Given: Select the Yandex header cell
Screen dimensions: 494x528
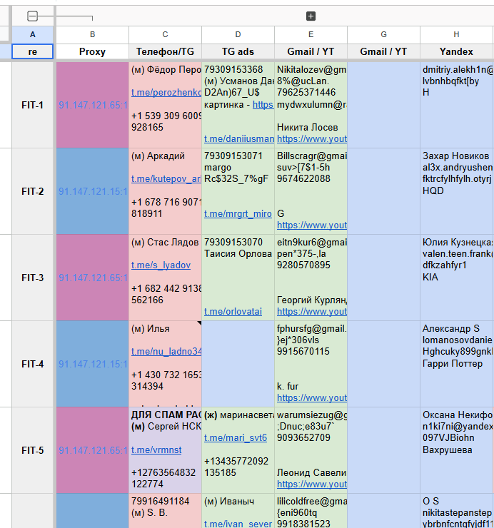Looking at the screenshot, I should pyautogui.click(x=456, y=51).
